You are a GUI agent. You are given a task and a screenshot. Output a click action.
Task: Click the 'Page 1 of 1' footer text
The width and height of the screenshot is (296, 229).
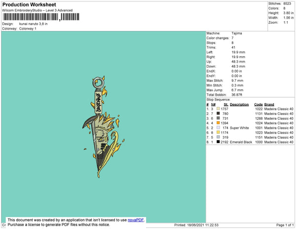tap(285, 225)
